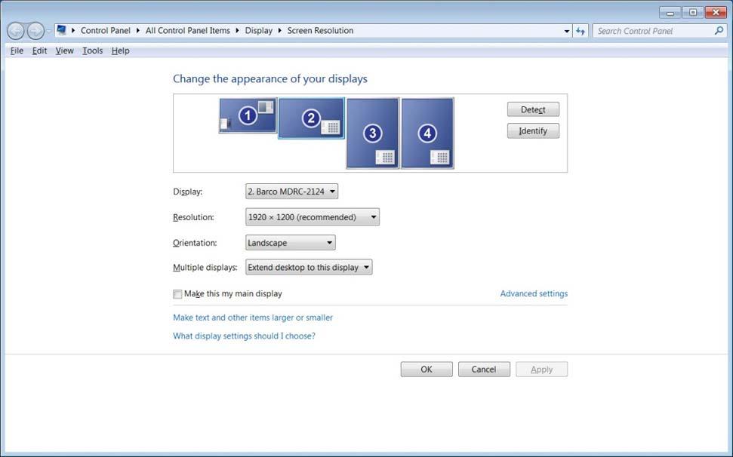Screen dimensions: 733x457
Task: Expand the address bar history dropdown arrow
Action: point(567,31)
